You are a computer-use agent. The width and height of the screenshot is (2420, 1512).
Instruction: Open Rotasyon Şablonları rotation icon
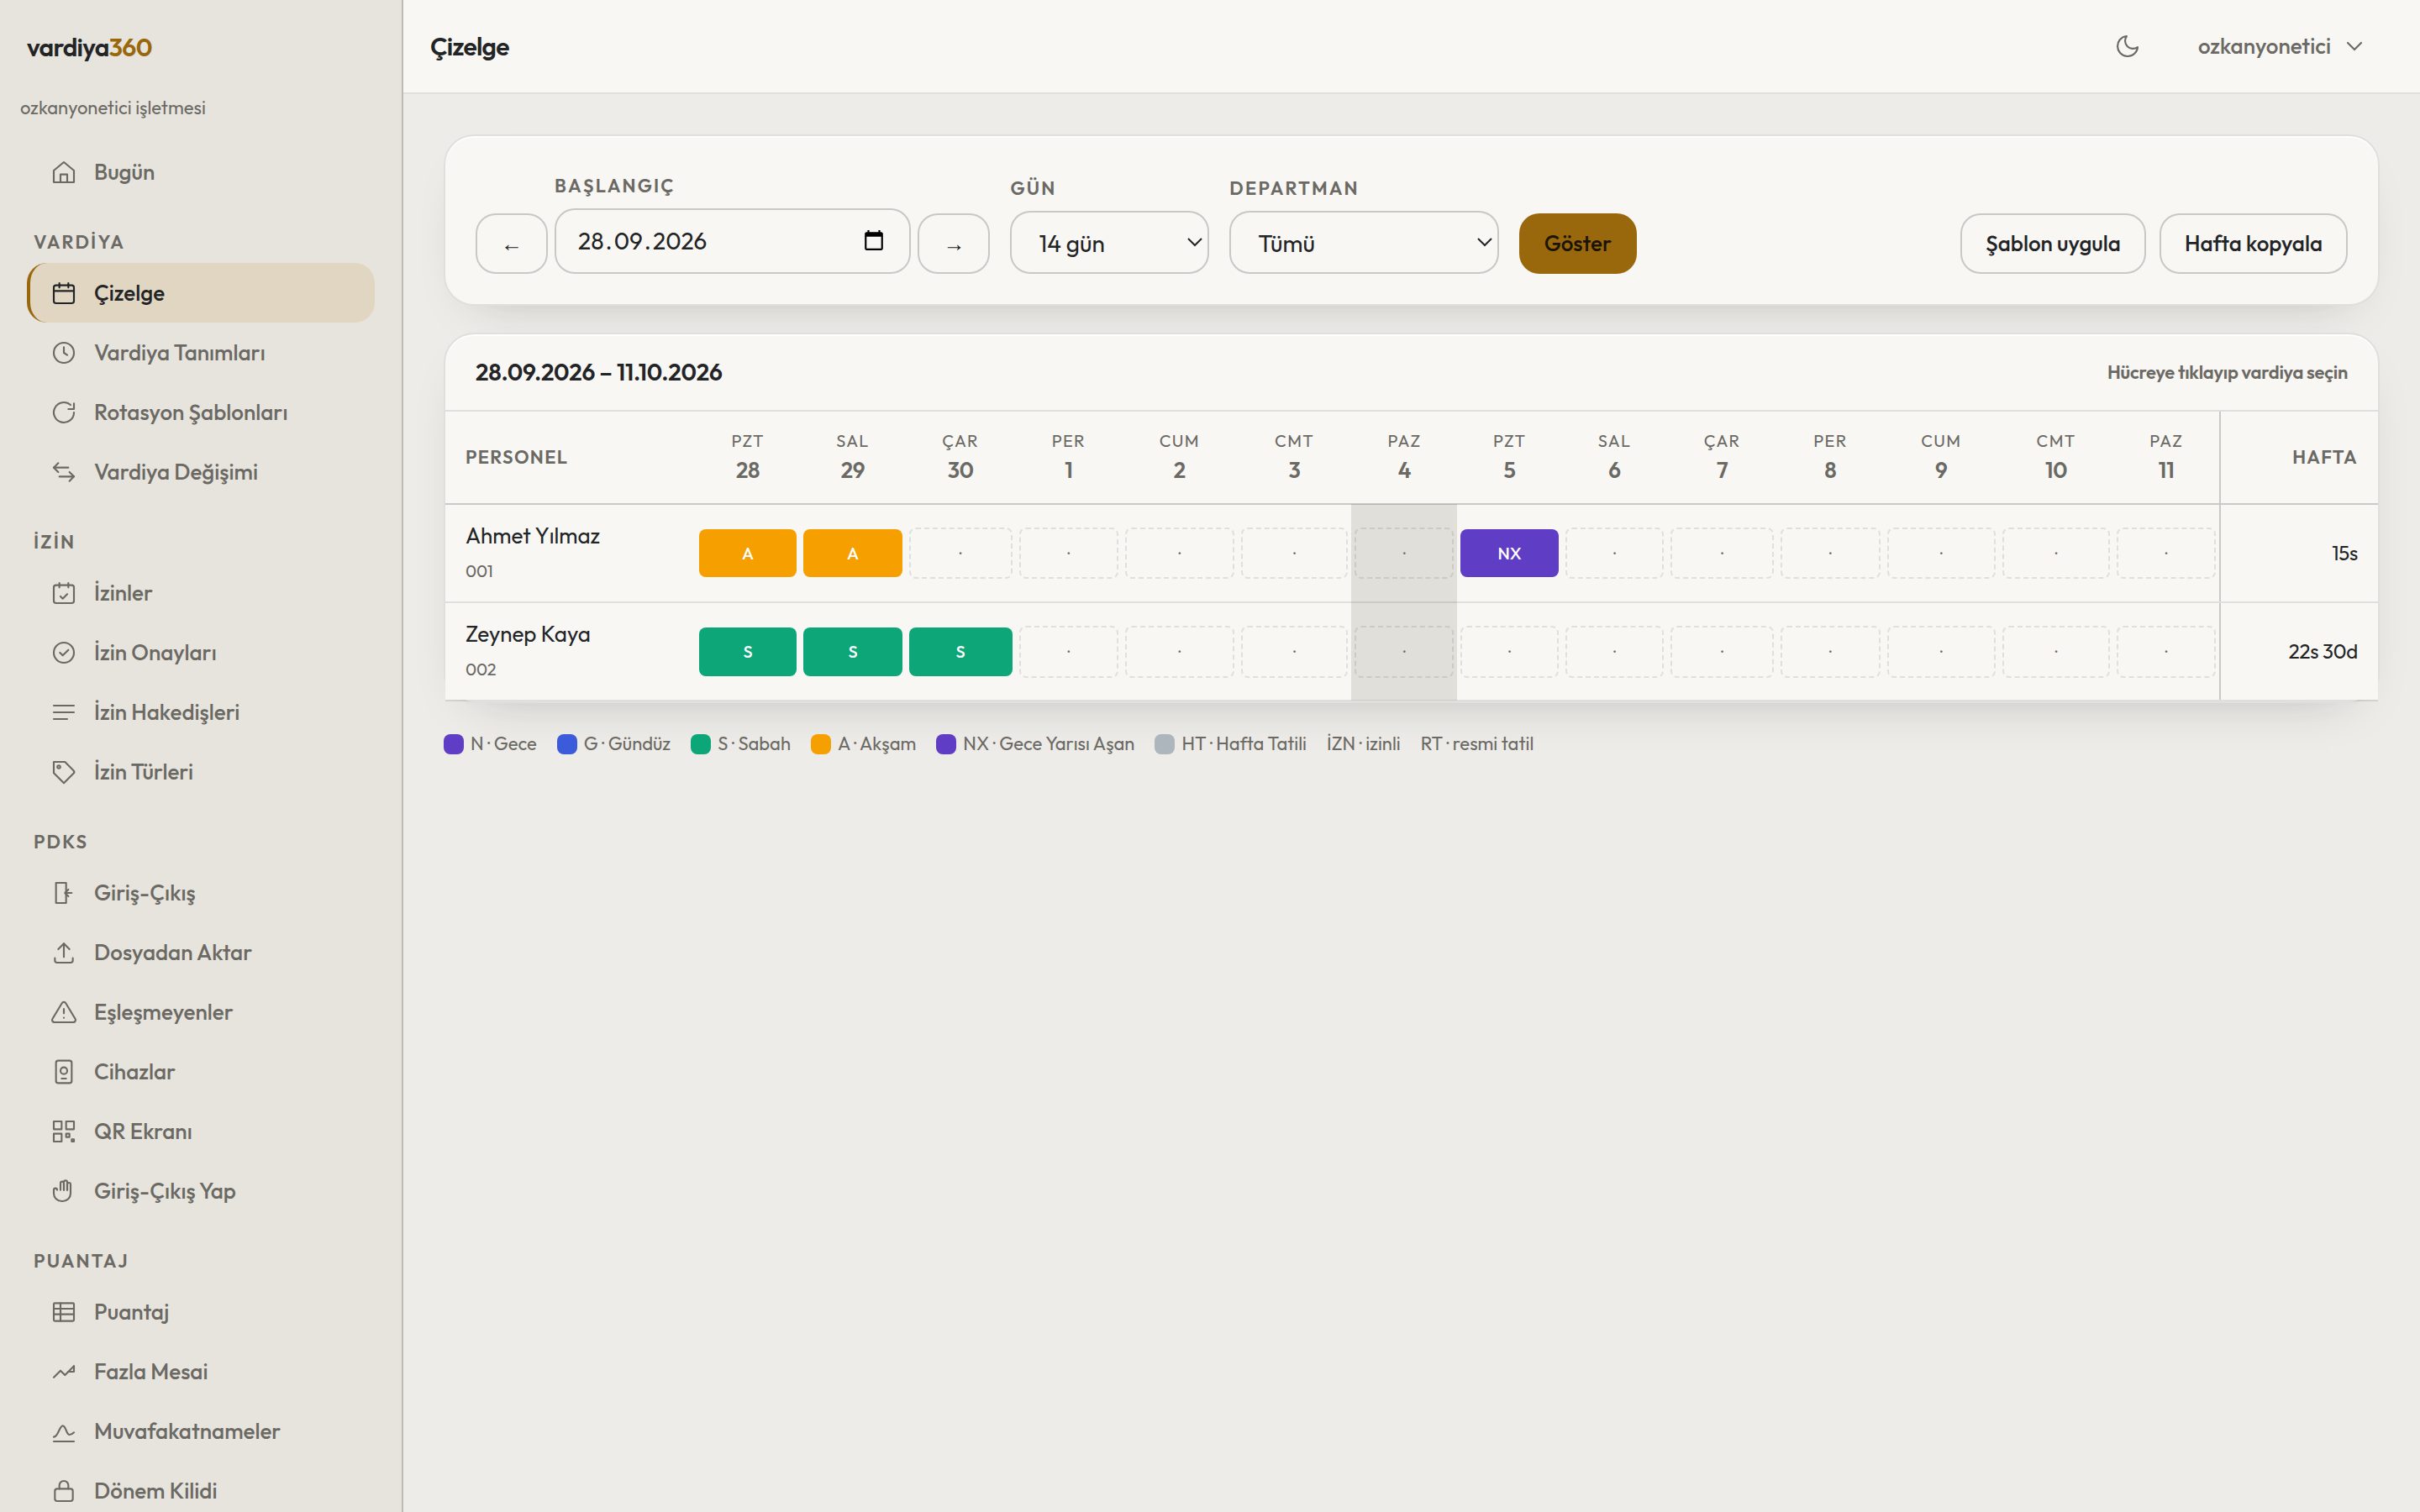pyautogui.click(x=64, y=412)
